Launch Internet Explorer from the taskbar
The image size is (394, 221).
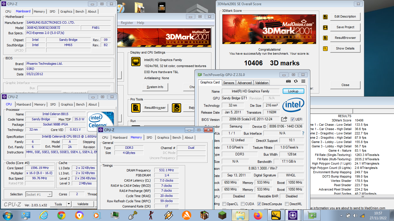point(44,215)
